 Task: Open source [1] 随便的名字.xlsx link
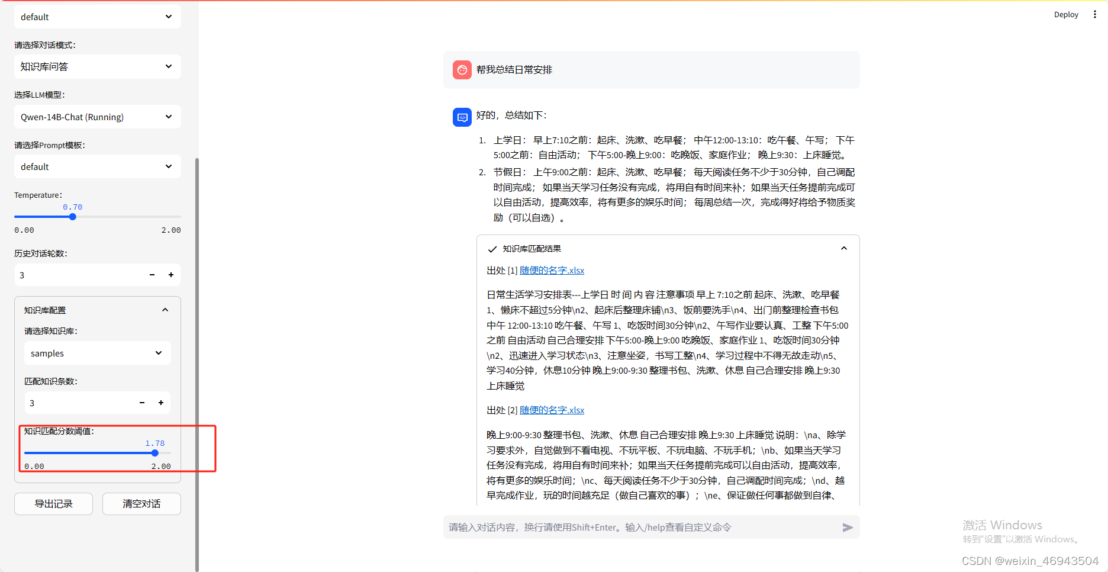tap(552, 271)
